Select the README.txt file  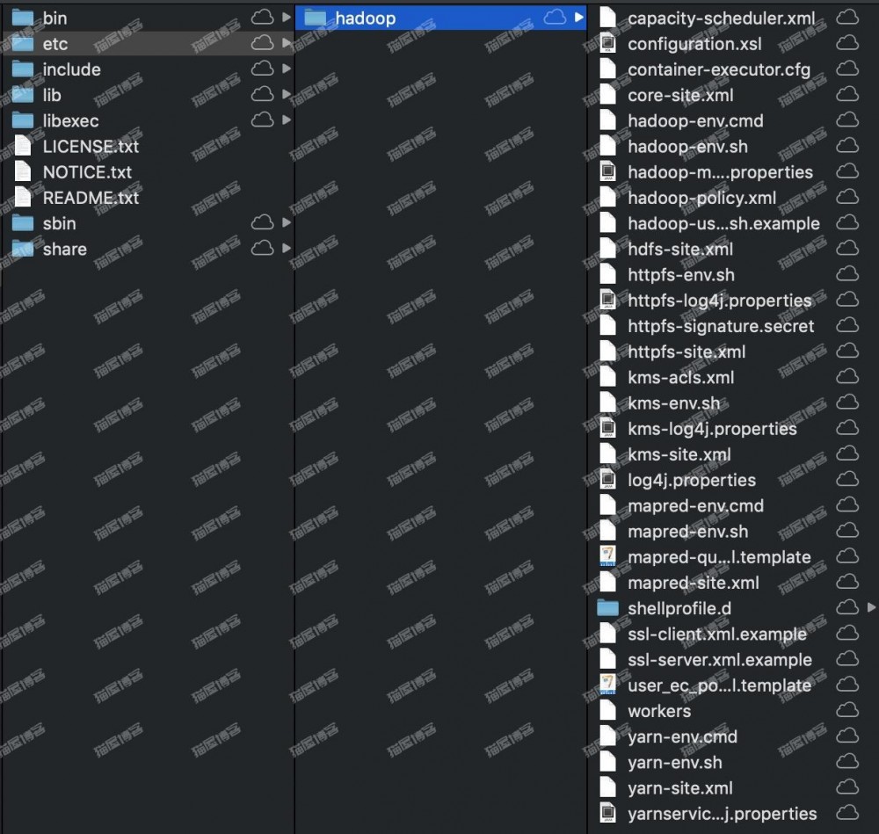pos(88,197)
